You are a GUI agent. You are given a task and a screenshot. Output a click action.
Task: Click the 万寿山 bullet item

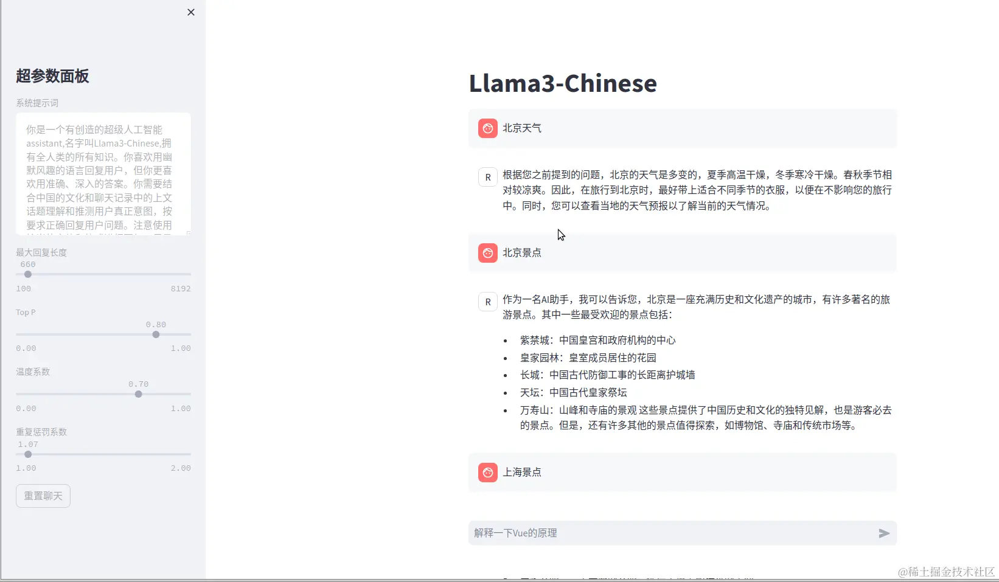click(706, 418)
